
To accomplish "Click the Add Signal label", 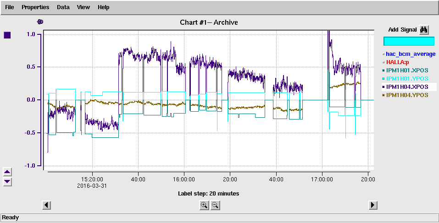I will 402,30.
